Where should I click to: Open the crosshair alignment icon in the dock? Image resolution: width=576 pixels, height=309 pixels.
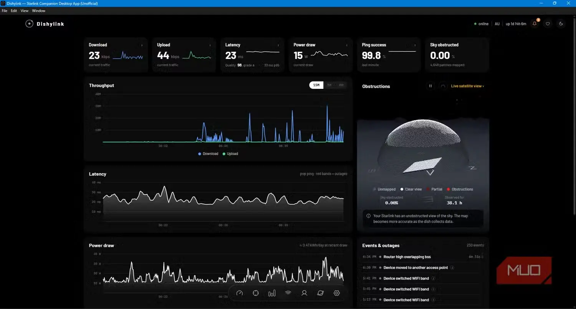pos(256,293)
